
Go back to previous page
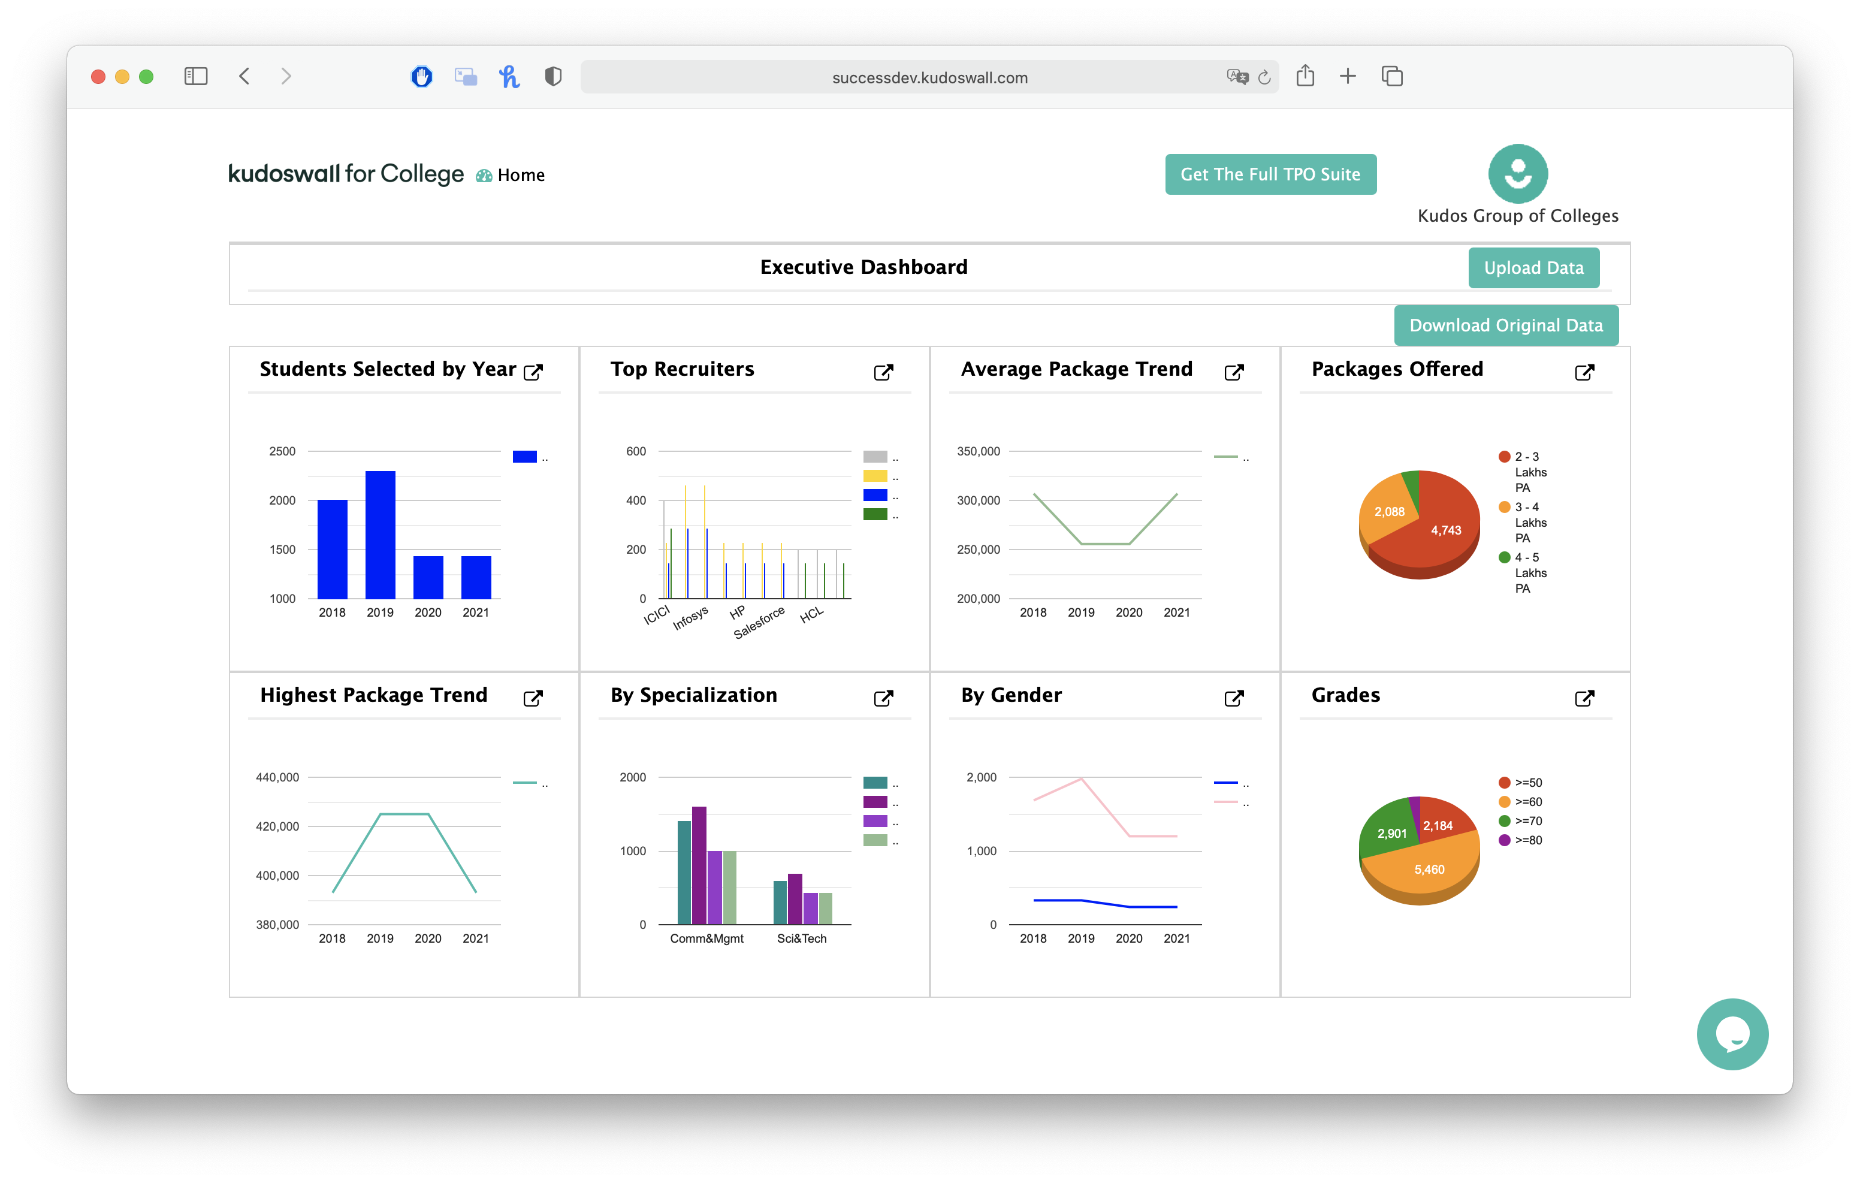pos(244,77)
